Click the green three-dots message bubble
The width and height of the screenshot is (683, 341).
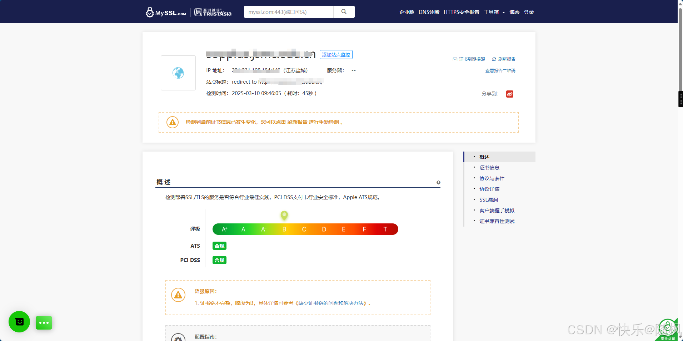(44, 323)
